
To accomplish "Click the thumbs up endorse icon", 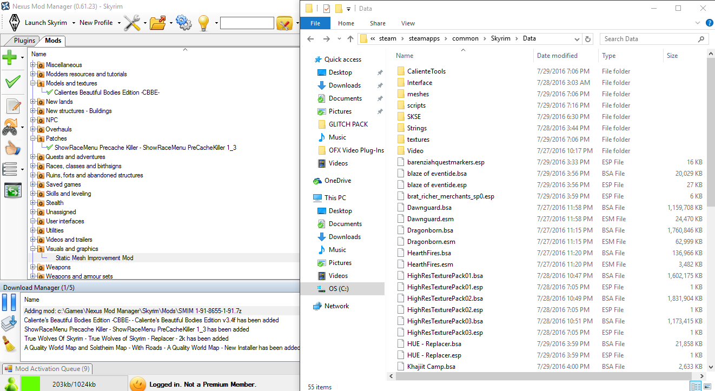I will [12, 148].
